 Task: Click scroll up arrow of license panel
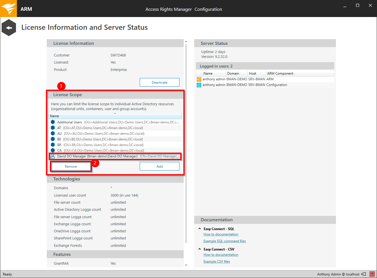pos(186,42)
